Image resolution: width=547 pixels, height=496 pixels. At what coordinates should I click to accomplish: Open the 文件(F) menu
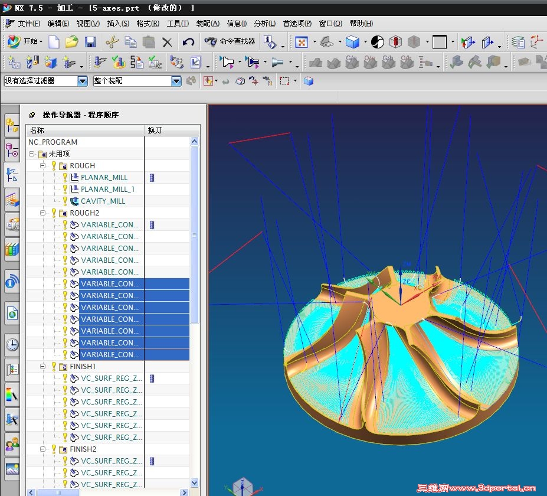[x=29, y=24]
